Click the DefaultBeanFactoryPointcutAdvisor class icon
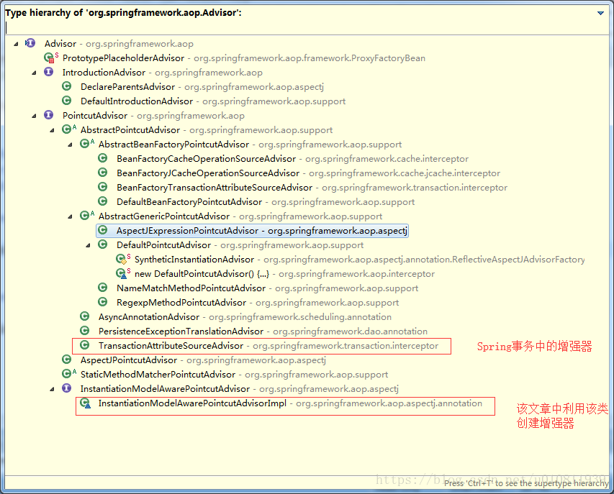Screen dimensions: 614x494 point(103,201)
